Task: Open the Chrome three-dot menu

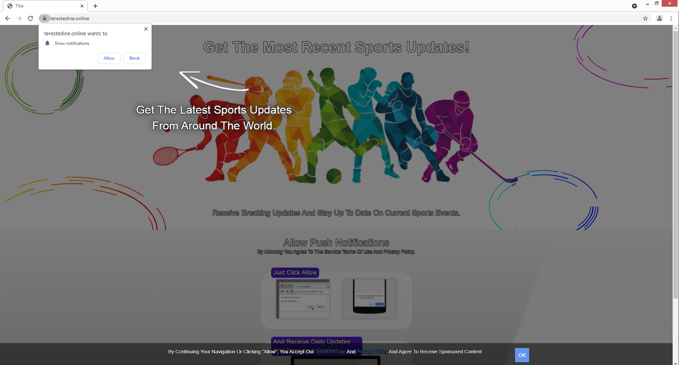Action: (x=671, y=18)
